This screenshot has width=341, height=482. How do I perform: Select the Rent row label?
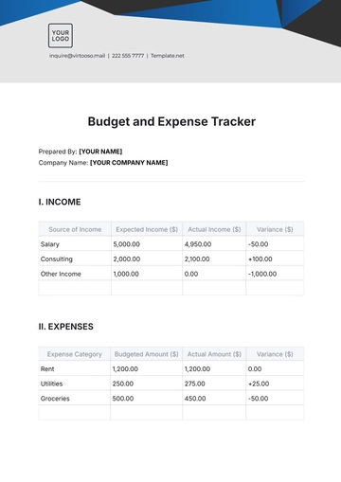pos(47,369)
